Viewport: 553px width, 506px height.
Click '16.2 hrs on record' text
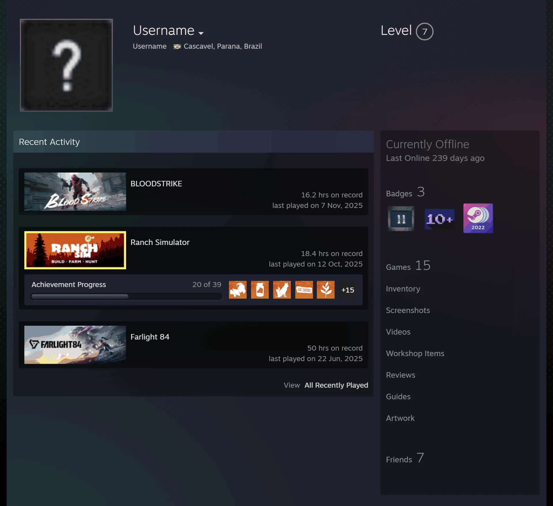pos(332,195)
